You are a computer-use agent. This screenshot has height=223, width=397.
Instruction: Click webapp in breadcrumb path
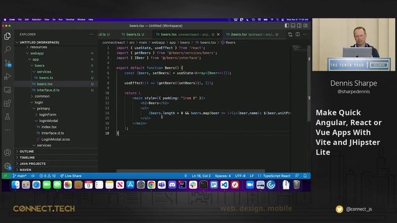(158, 43)
